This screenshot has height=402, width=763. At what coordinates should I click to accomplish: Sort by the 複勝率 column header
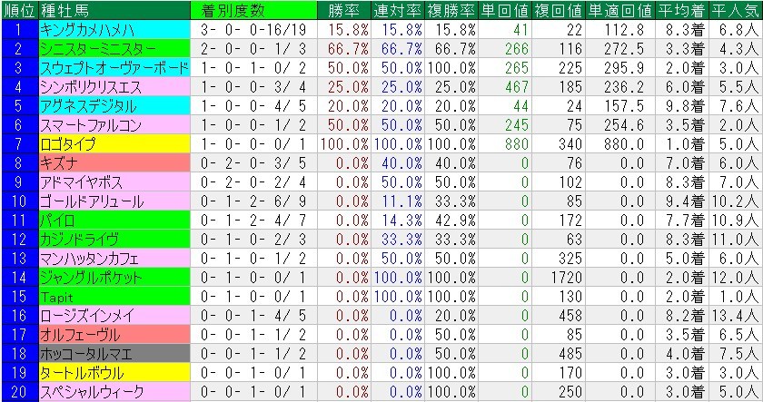pyautogui.click(x=451, y=10)
